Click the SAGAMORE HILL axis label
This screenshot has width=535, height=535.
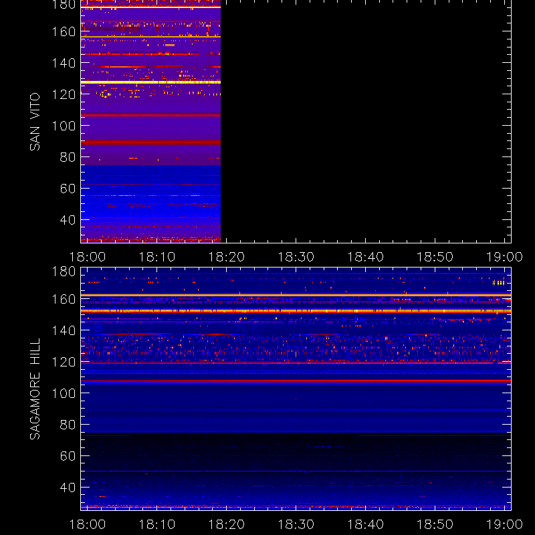(x=35, y=389)
